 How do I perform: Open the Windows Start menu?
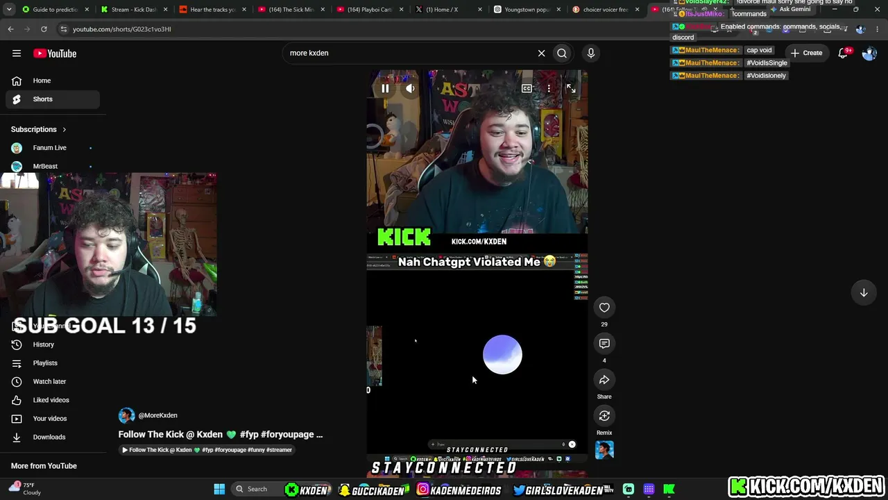pos(219,489)
